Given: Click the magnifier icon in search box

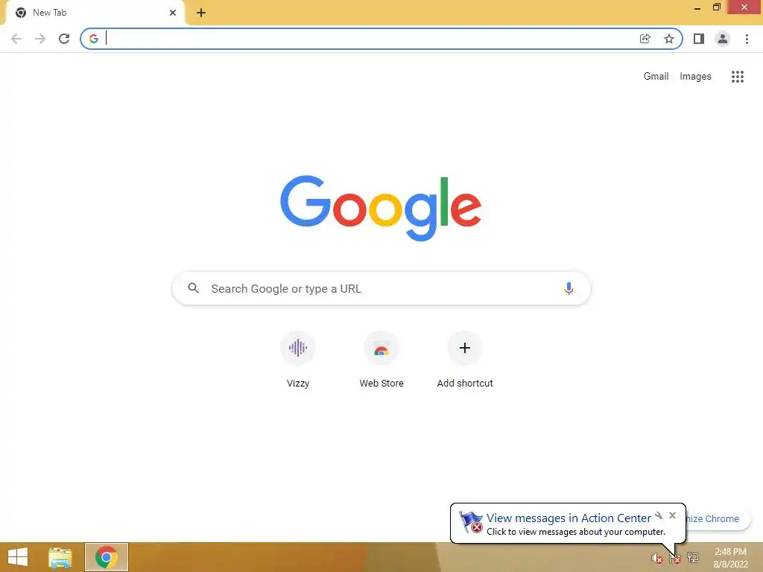Looking at the screenshot, I should click(x=193, y=288).
